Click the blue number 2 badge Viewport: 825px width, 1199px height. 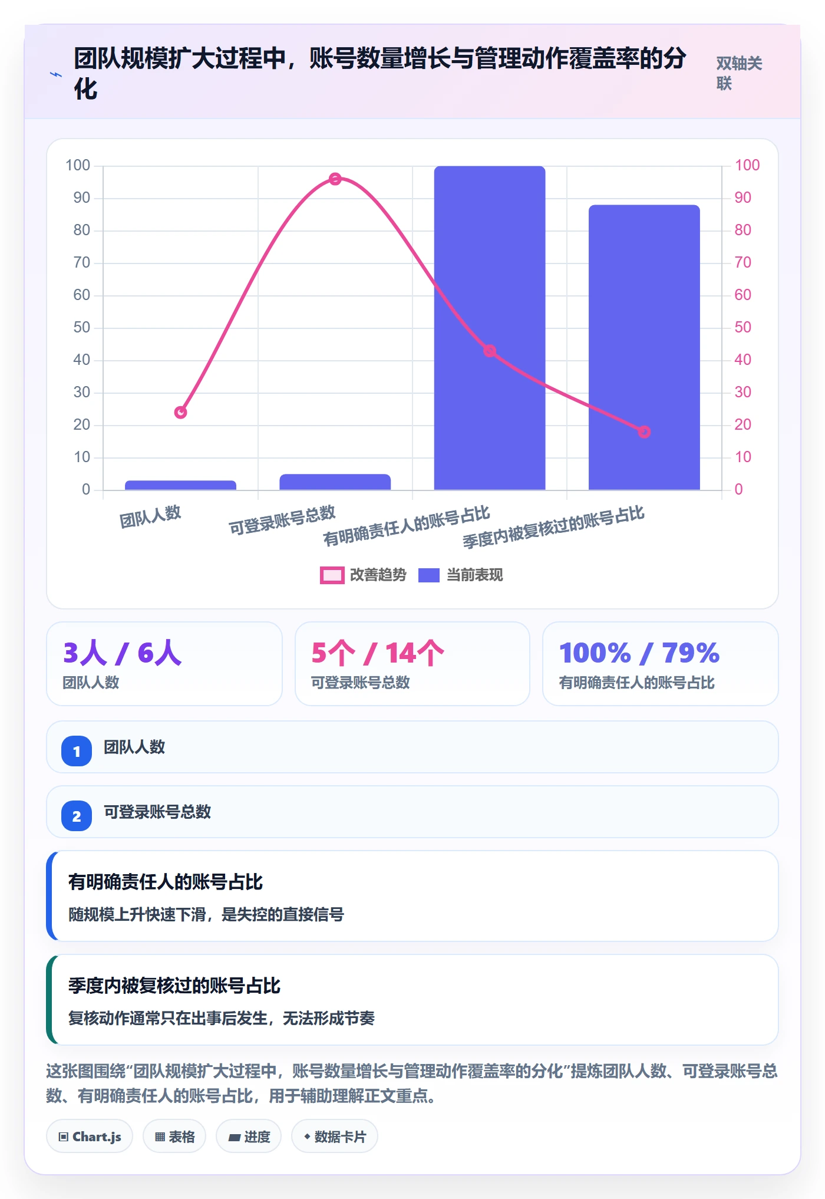coord(77,816)
